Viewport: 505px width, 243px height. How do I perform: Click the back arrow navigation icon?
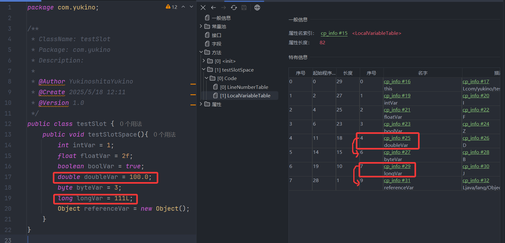click(213, 8)
